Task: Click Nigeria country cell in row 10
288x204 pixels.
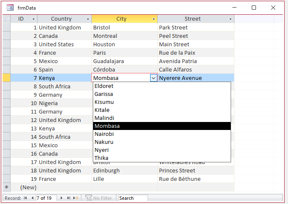Action: coord(65,103)
